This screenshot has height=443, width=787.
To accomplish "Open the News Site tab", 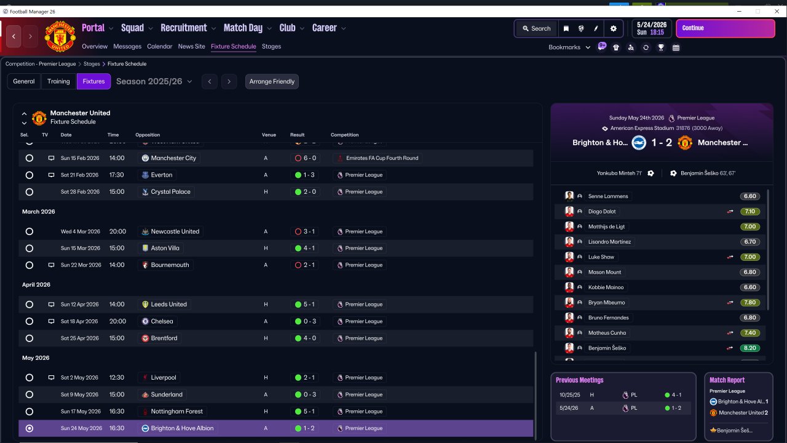I will pos(192,47).
